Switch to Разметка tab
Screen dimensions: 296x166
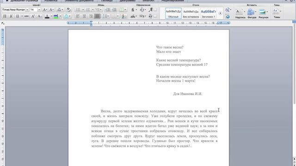(51, 1)
